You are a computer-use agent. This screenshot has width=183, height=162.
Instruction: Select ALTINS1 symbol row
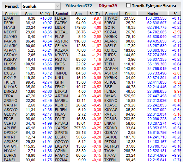111,146
